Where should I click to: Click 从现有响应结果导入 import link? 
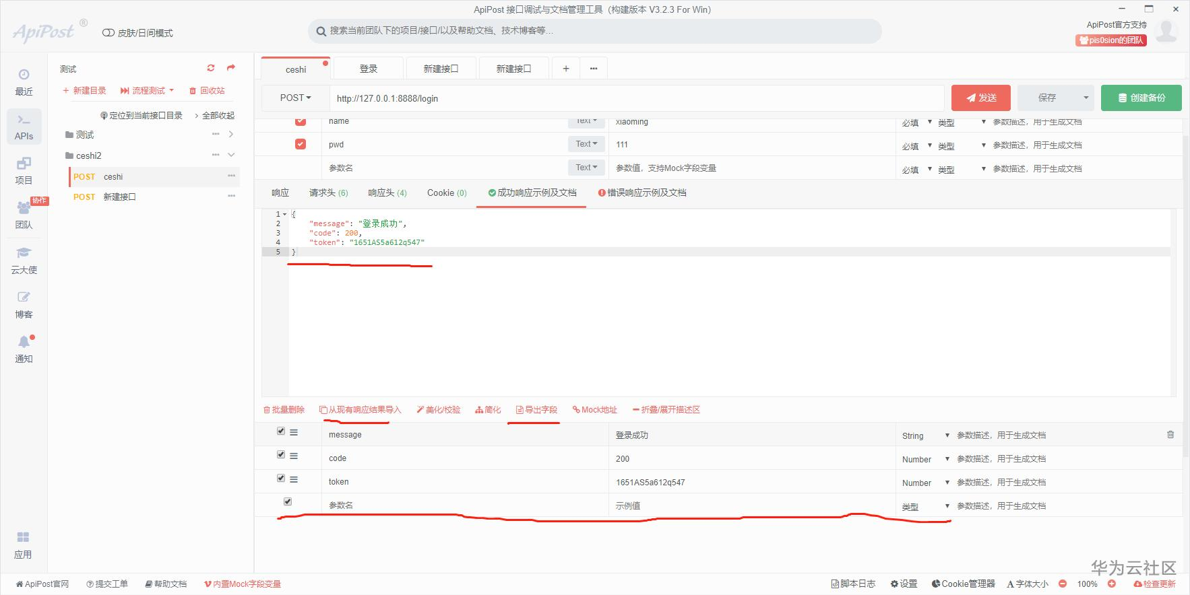(x=360, y=409)
